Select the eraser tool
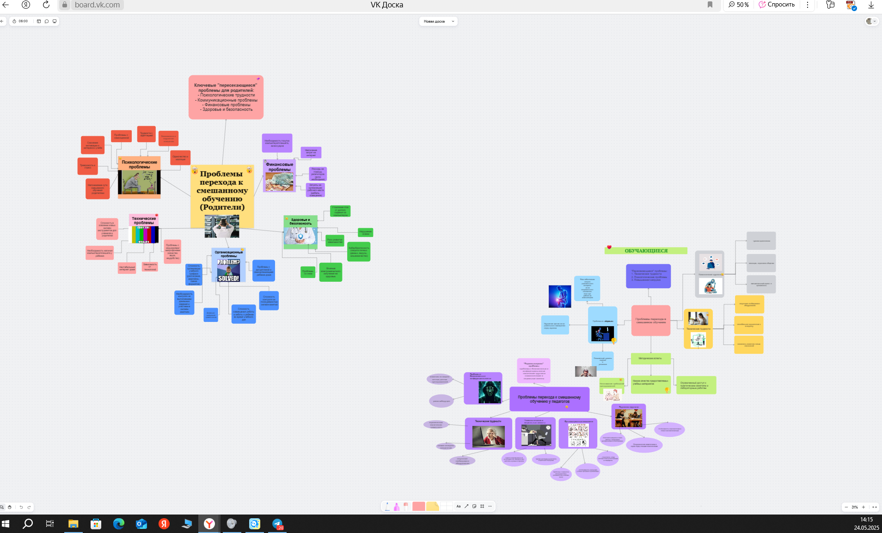 point(406,507)
